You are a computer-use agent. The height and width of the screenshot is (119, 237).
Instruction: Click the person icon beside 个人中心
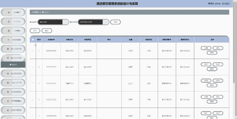pyautogui.click(x=9, y=22)
